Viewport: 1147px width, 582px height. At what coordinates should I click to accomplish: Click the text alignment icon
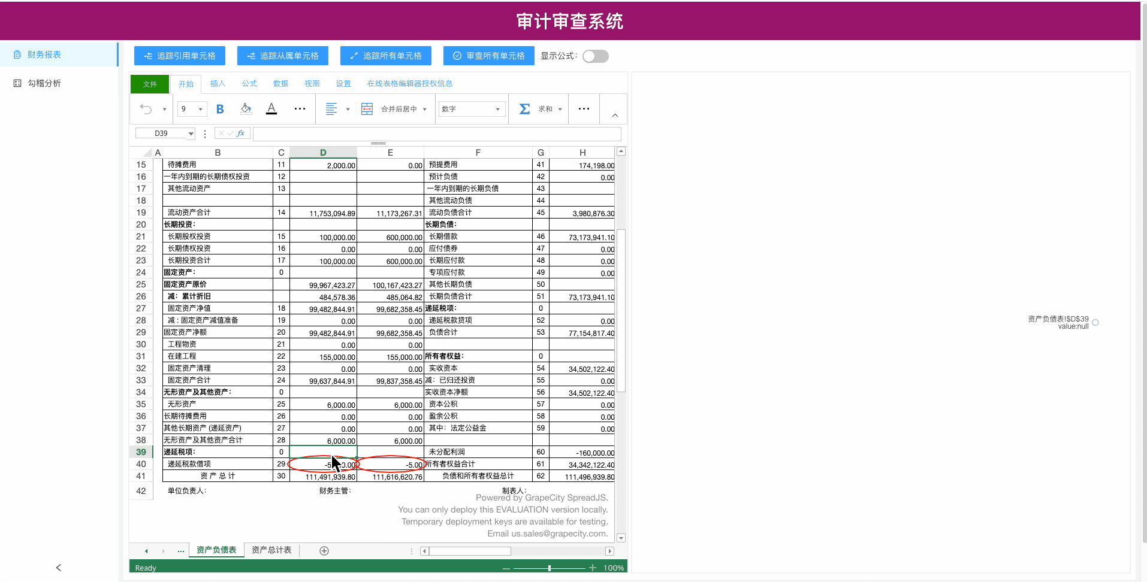tap(331, 109)
